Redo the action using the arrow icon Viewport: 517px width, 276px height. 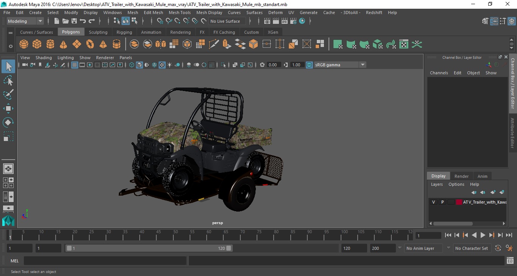pos(92,21)
